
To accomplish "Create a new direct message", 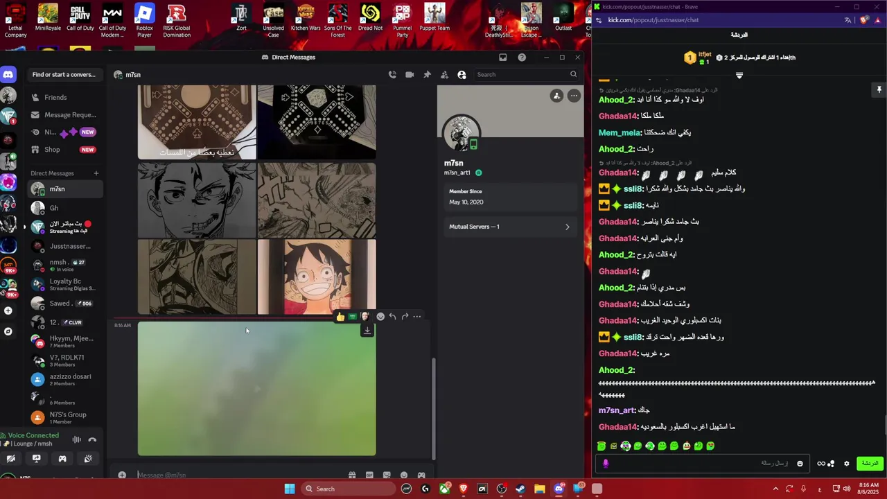I will (x=96, y=173).
